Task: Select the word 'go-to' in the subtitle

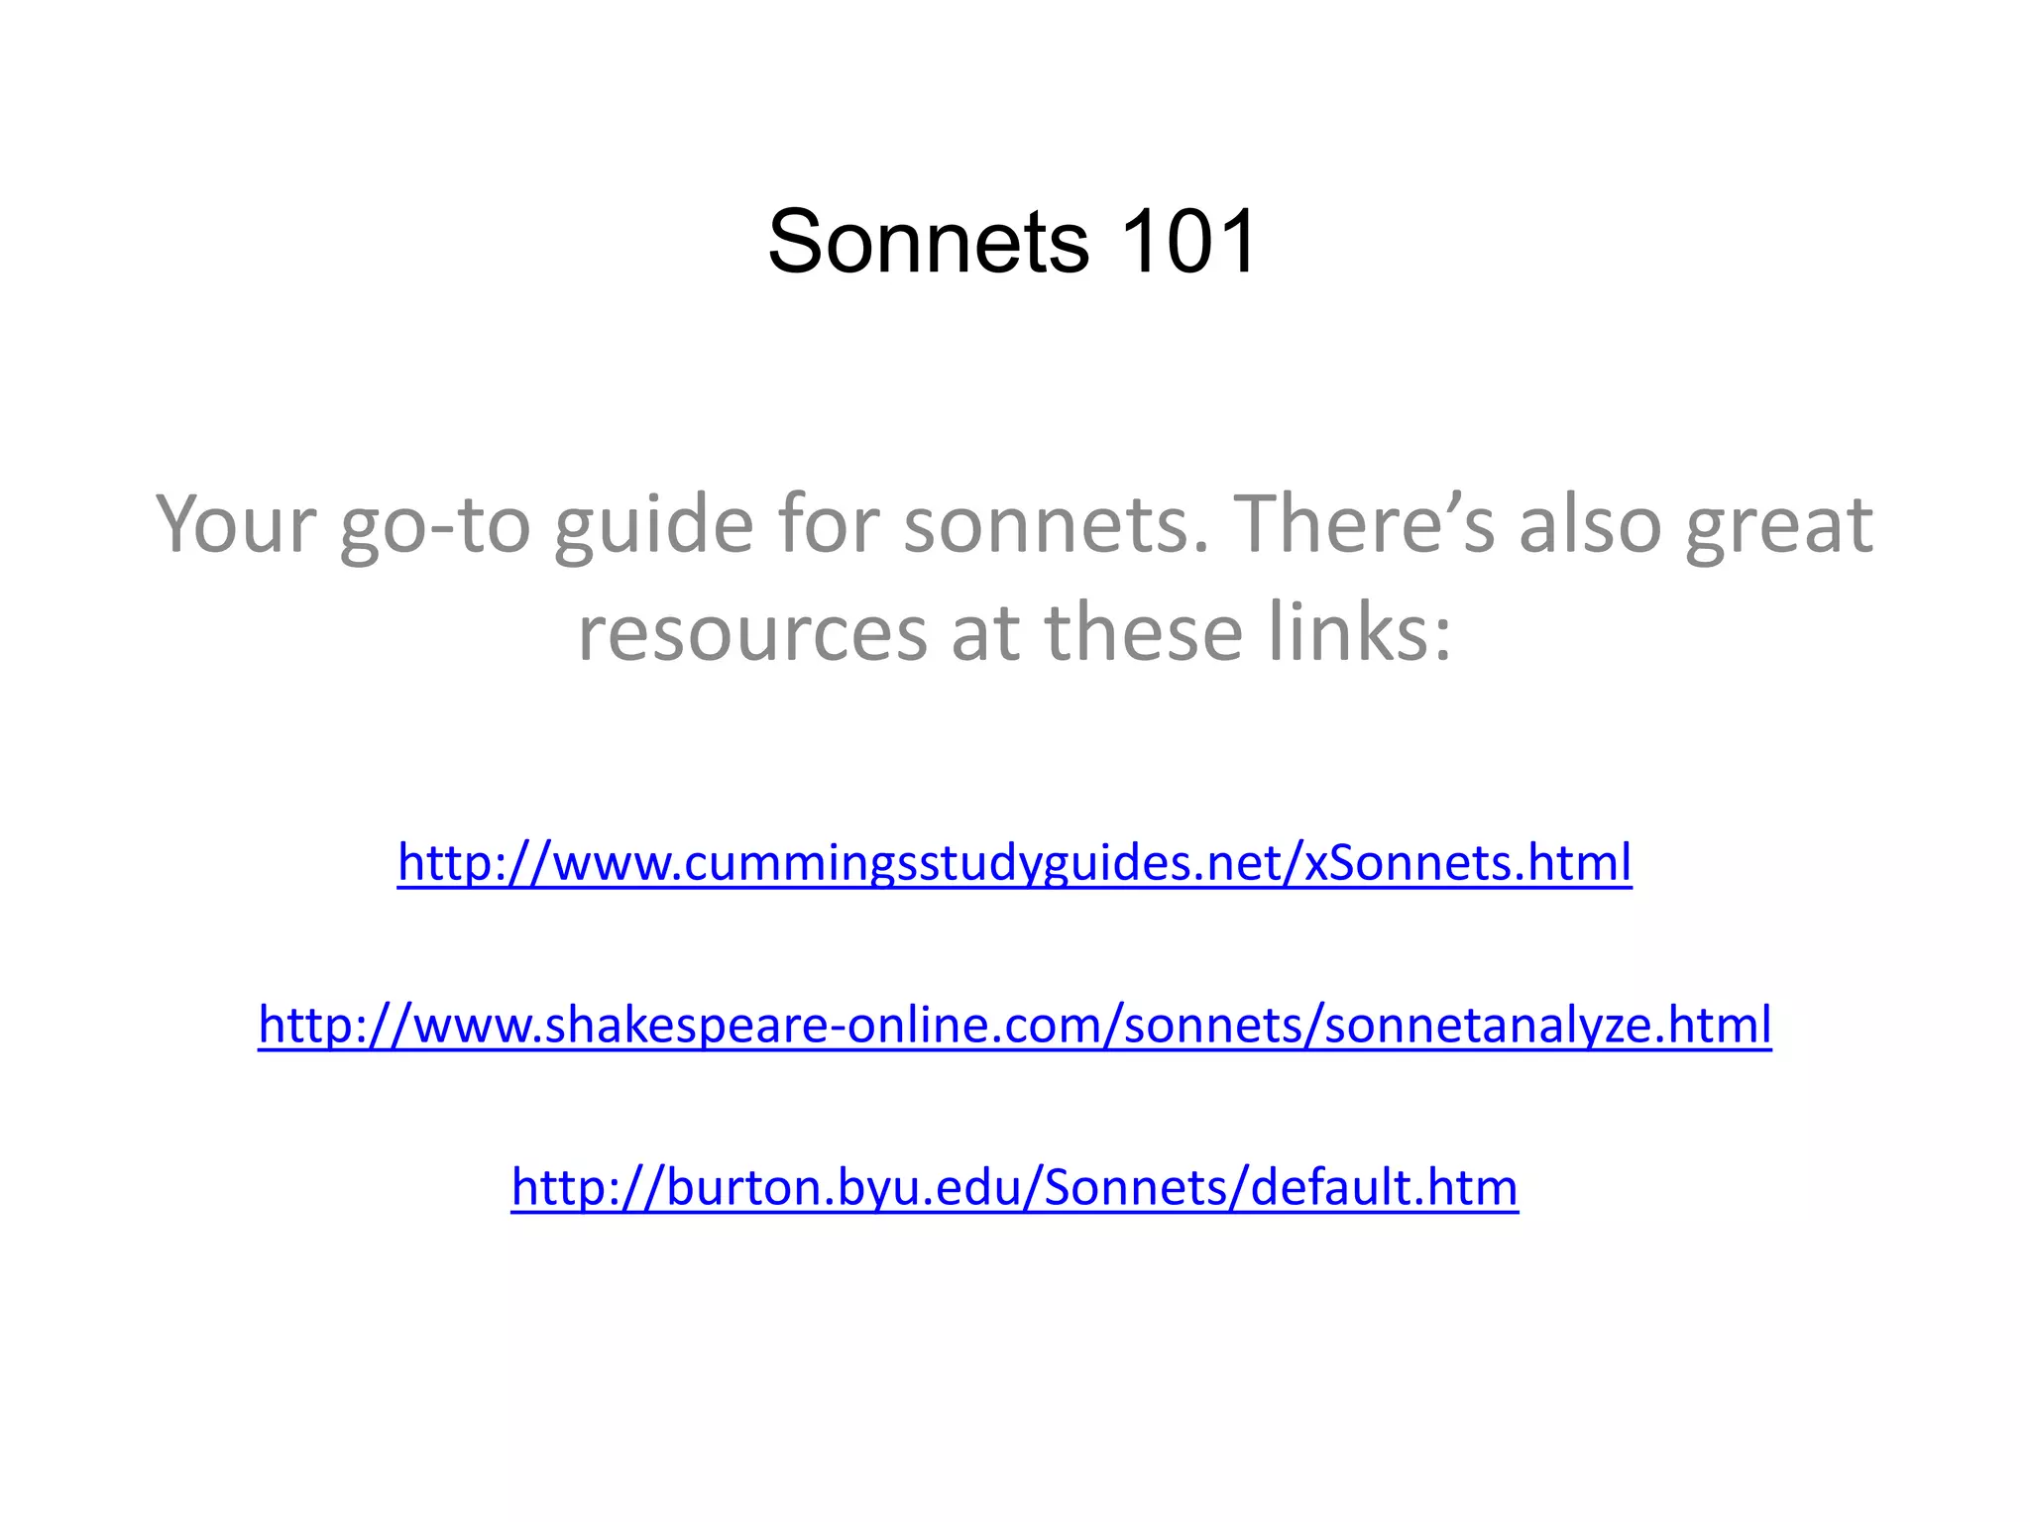Action: tap(435, 524)
